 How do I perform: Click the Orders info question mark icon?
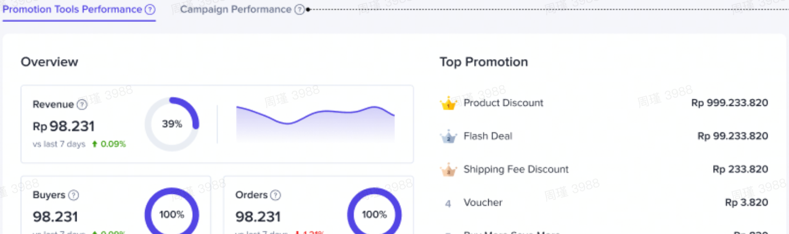[x=276, y=195]
